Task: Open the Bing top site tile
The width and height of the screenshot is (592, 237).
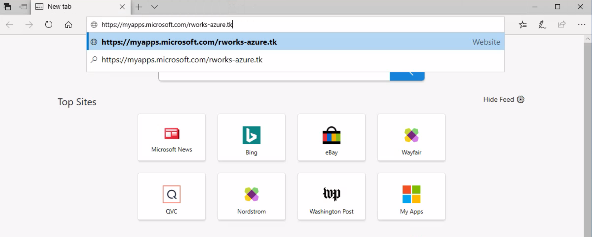Action: [251, 137]
